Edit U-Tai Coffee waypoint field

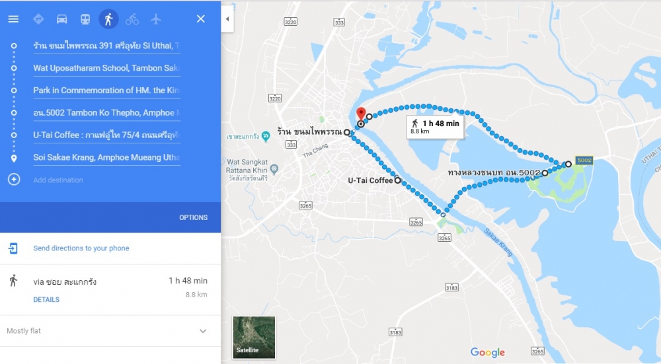click(x=106, y=135)
